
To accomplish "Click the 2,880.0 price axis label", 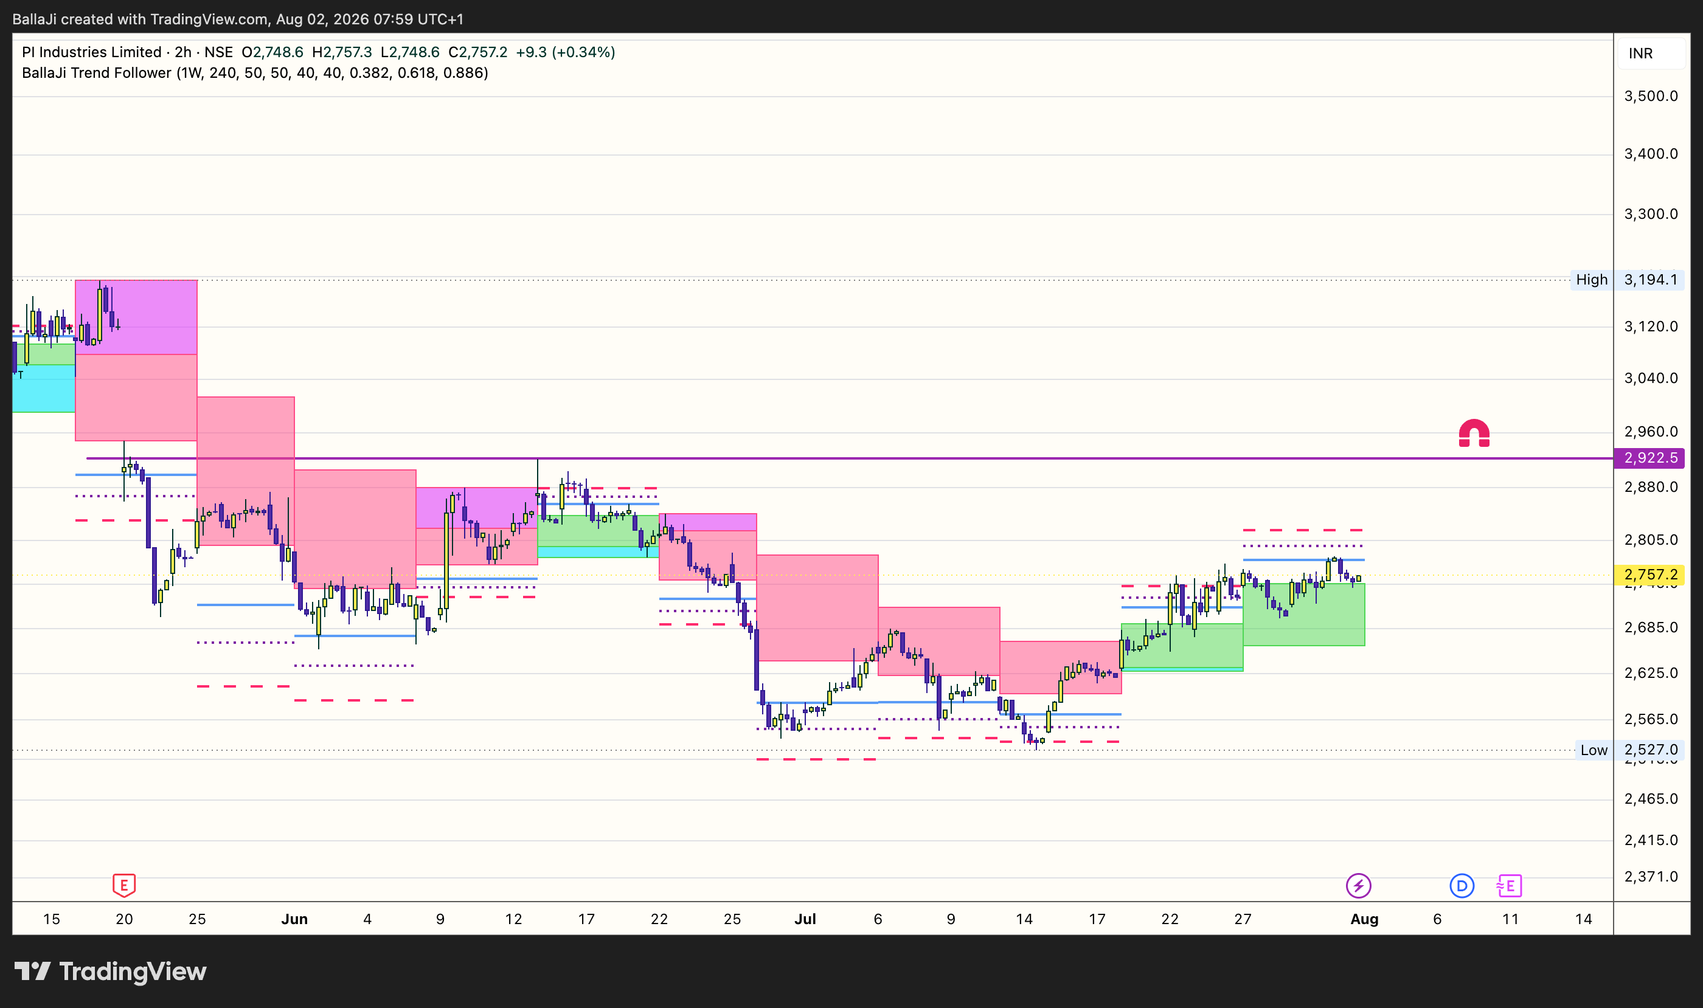I will [1651, 487].
